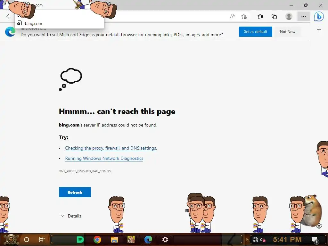Open the Read aloud icon in address bar
The height and width of the screenshot is (246, 328).
[232, 16]
